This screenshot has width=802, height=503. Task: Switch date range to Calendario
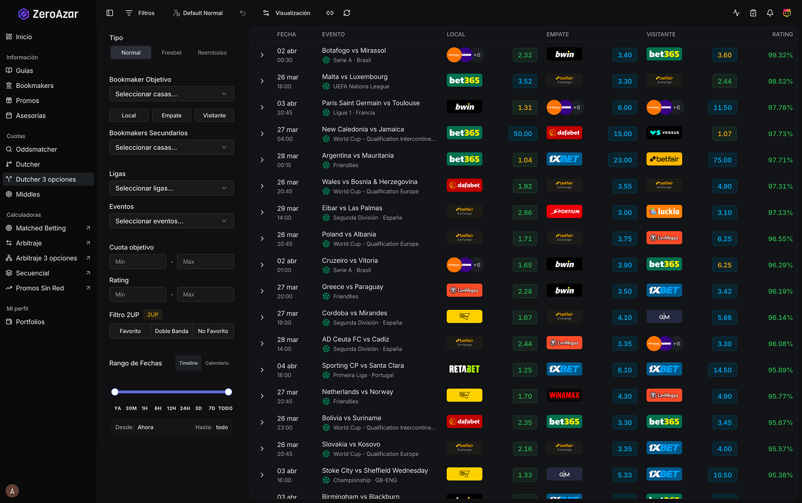[217, 363]
